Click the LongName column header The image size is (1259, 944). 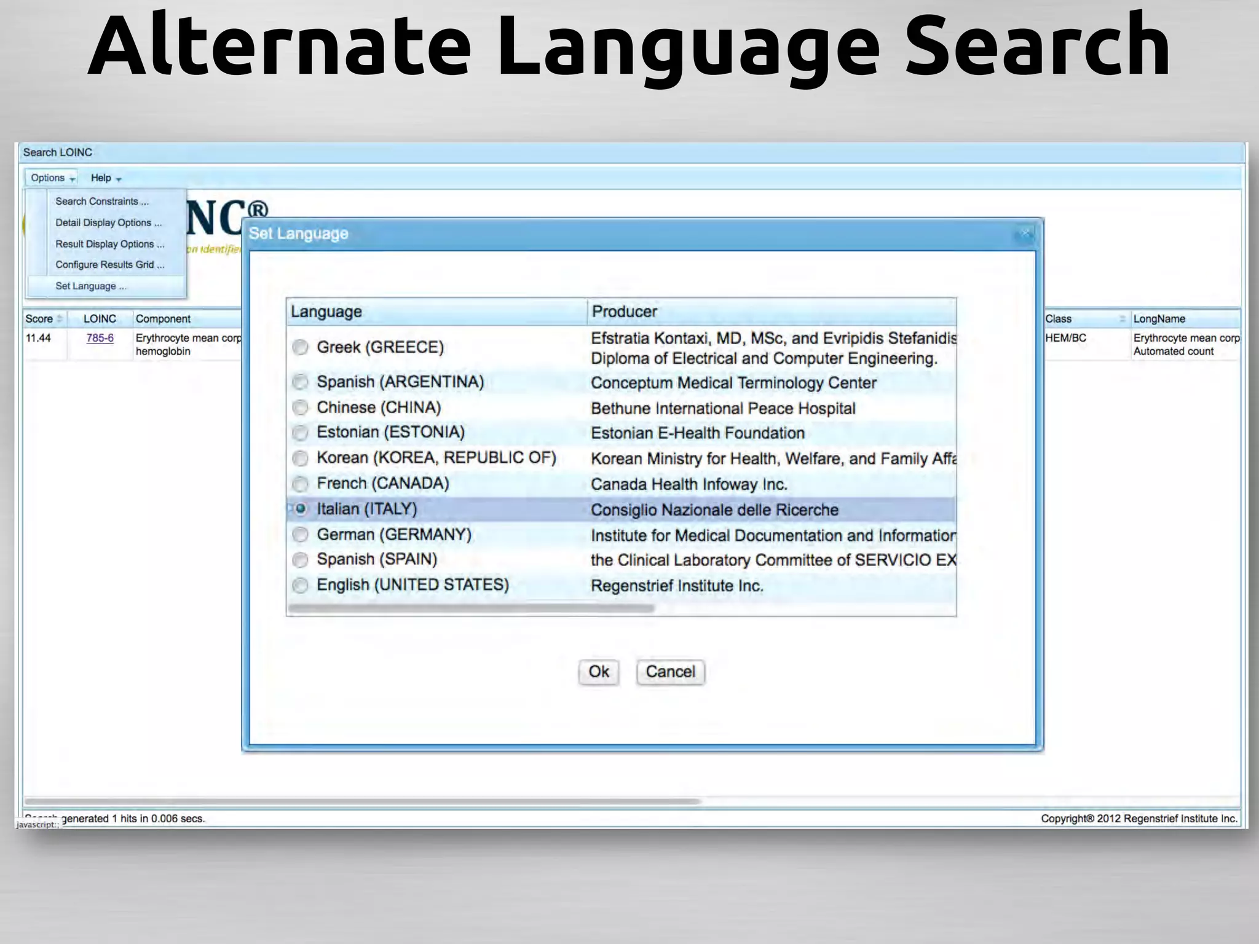pyautogui.click(x=1185, y=319)
